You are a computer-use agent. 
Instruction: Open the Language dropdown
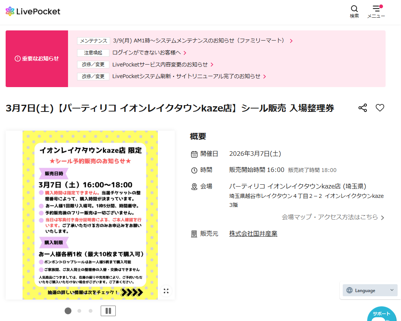(370, 290)
